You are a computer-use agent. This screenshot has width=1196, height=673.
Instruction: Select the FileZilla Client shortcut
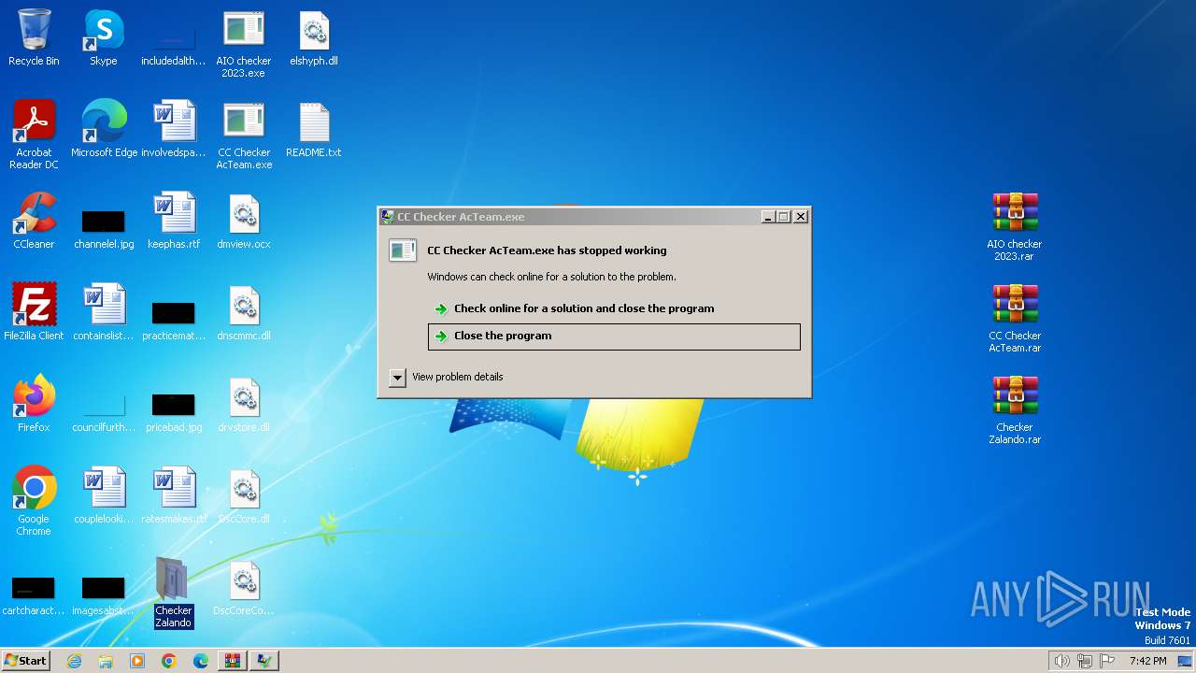pyautogui.click(x=34, y=312)
